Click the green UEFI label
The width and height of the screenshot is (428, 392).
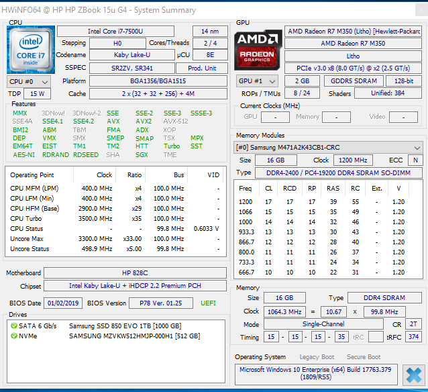[208, 303]
